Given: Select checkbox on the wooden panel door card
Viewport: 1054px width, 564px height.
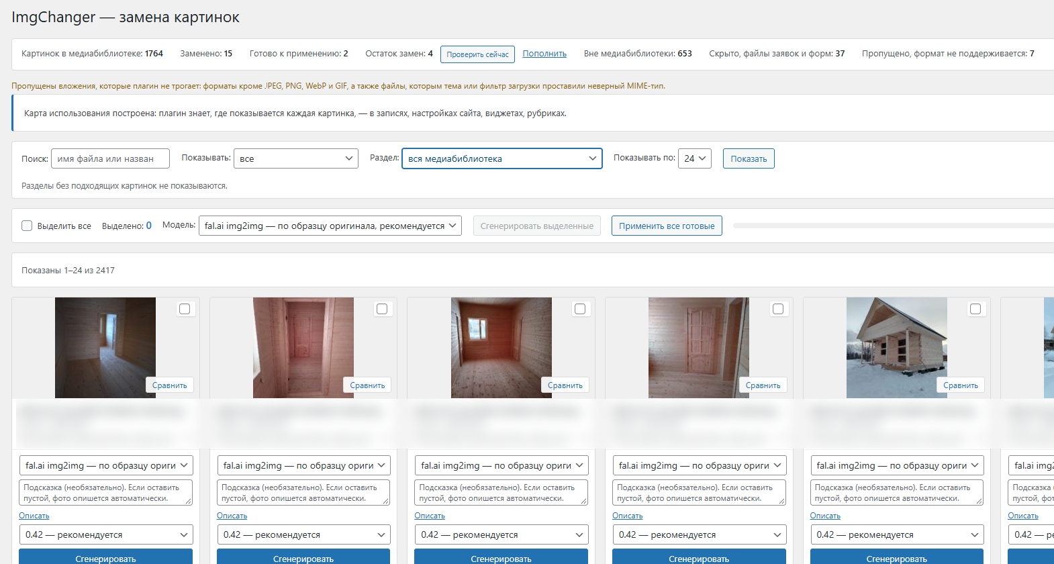Looking at the screenshot, I should [x=778, y=309].
